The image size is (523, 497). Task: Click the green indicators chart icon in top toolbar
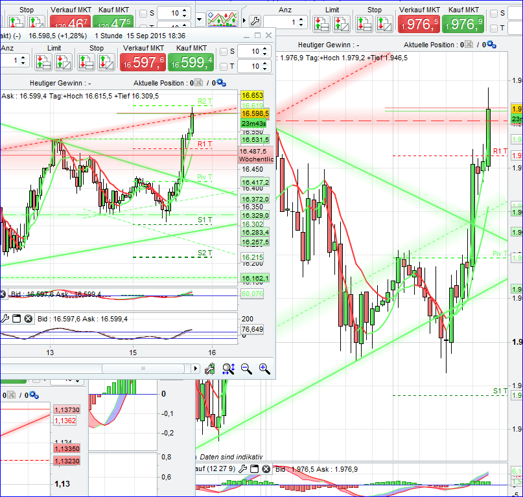click(222, 18)
